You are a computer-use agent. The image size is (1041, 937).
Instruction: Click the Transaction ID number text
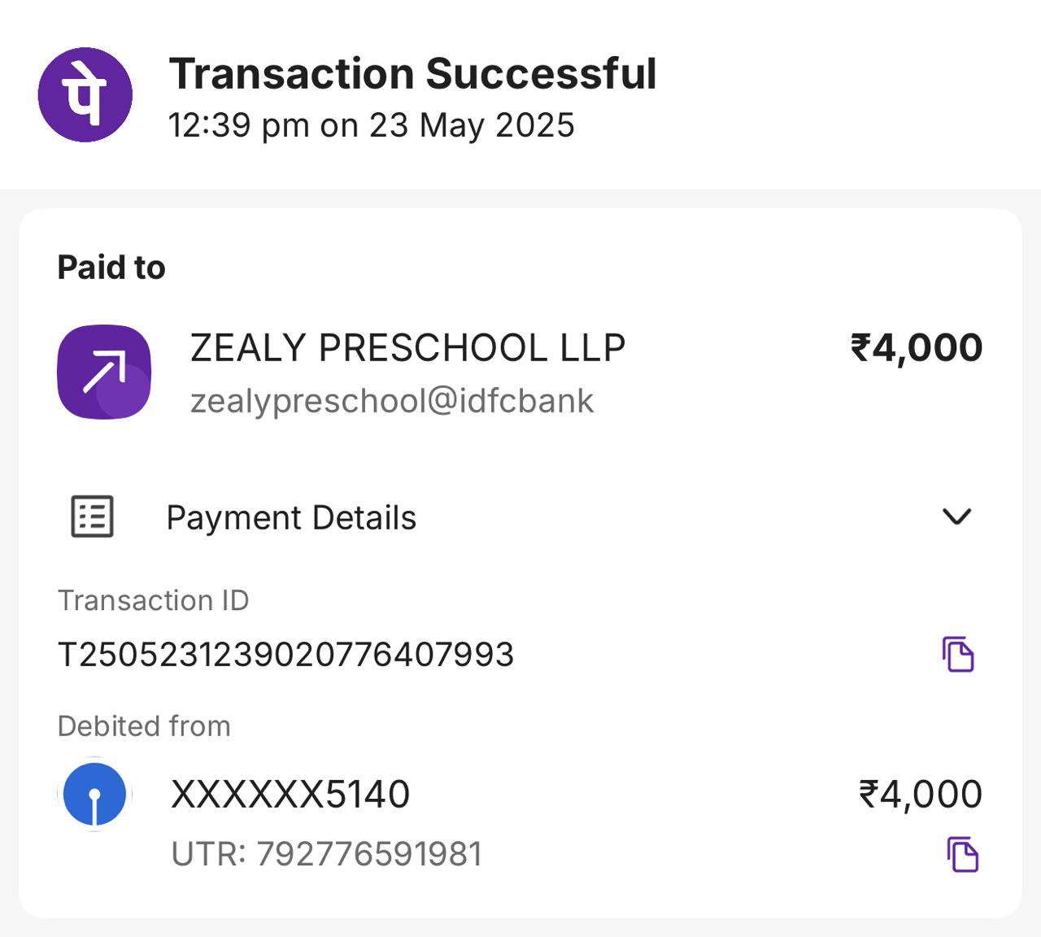tap(286, 655)
